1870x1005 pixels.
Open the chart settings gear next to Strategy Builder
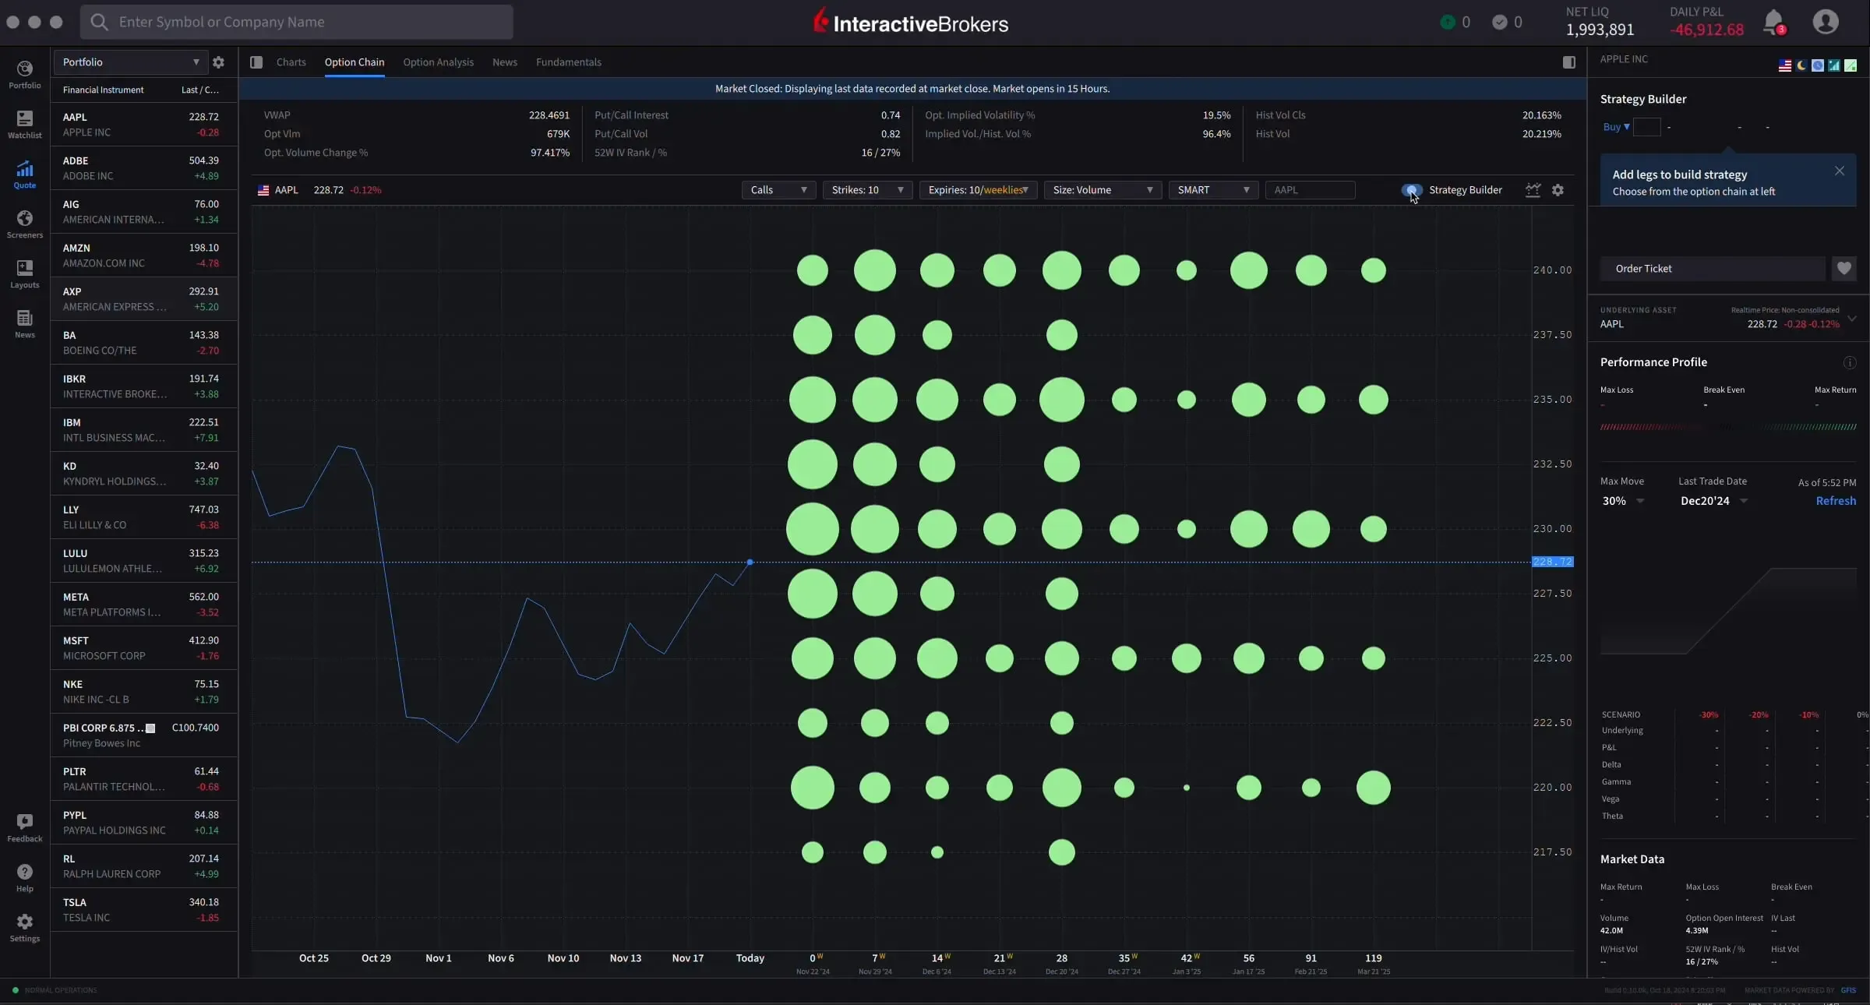click(x=1557, y=190)
